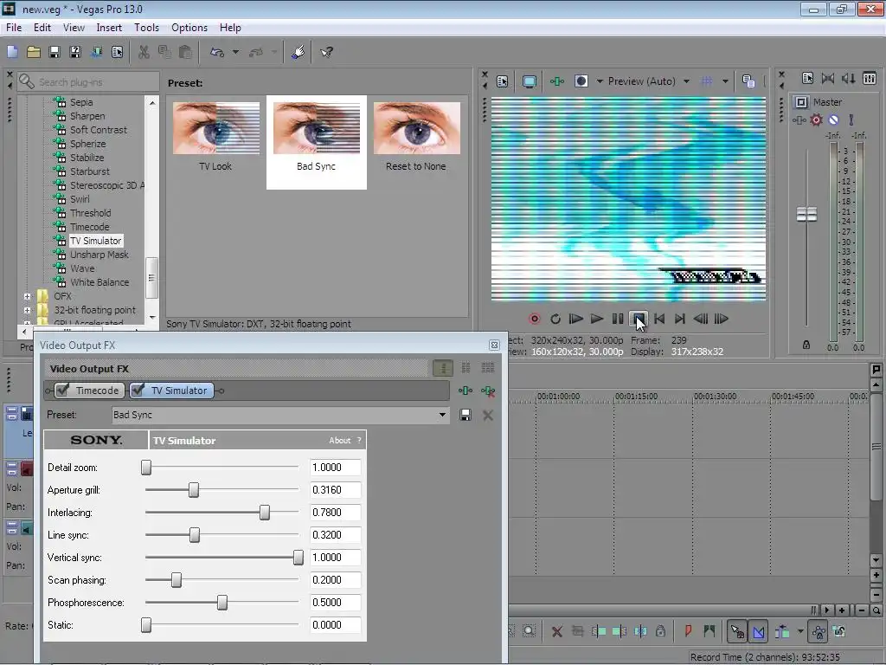Open dropdown arrow next to auto ripple icon
The height and width of the screenshot is (665, 886).
pyautogui.click(x=800, y=631)
